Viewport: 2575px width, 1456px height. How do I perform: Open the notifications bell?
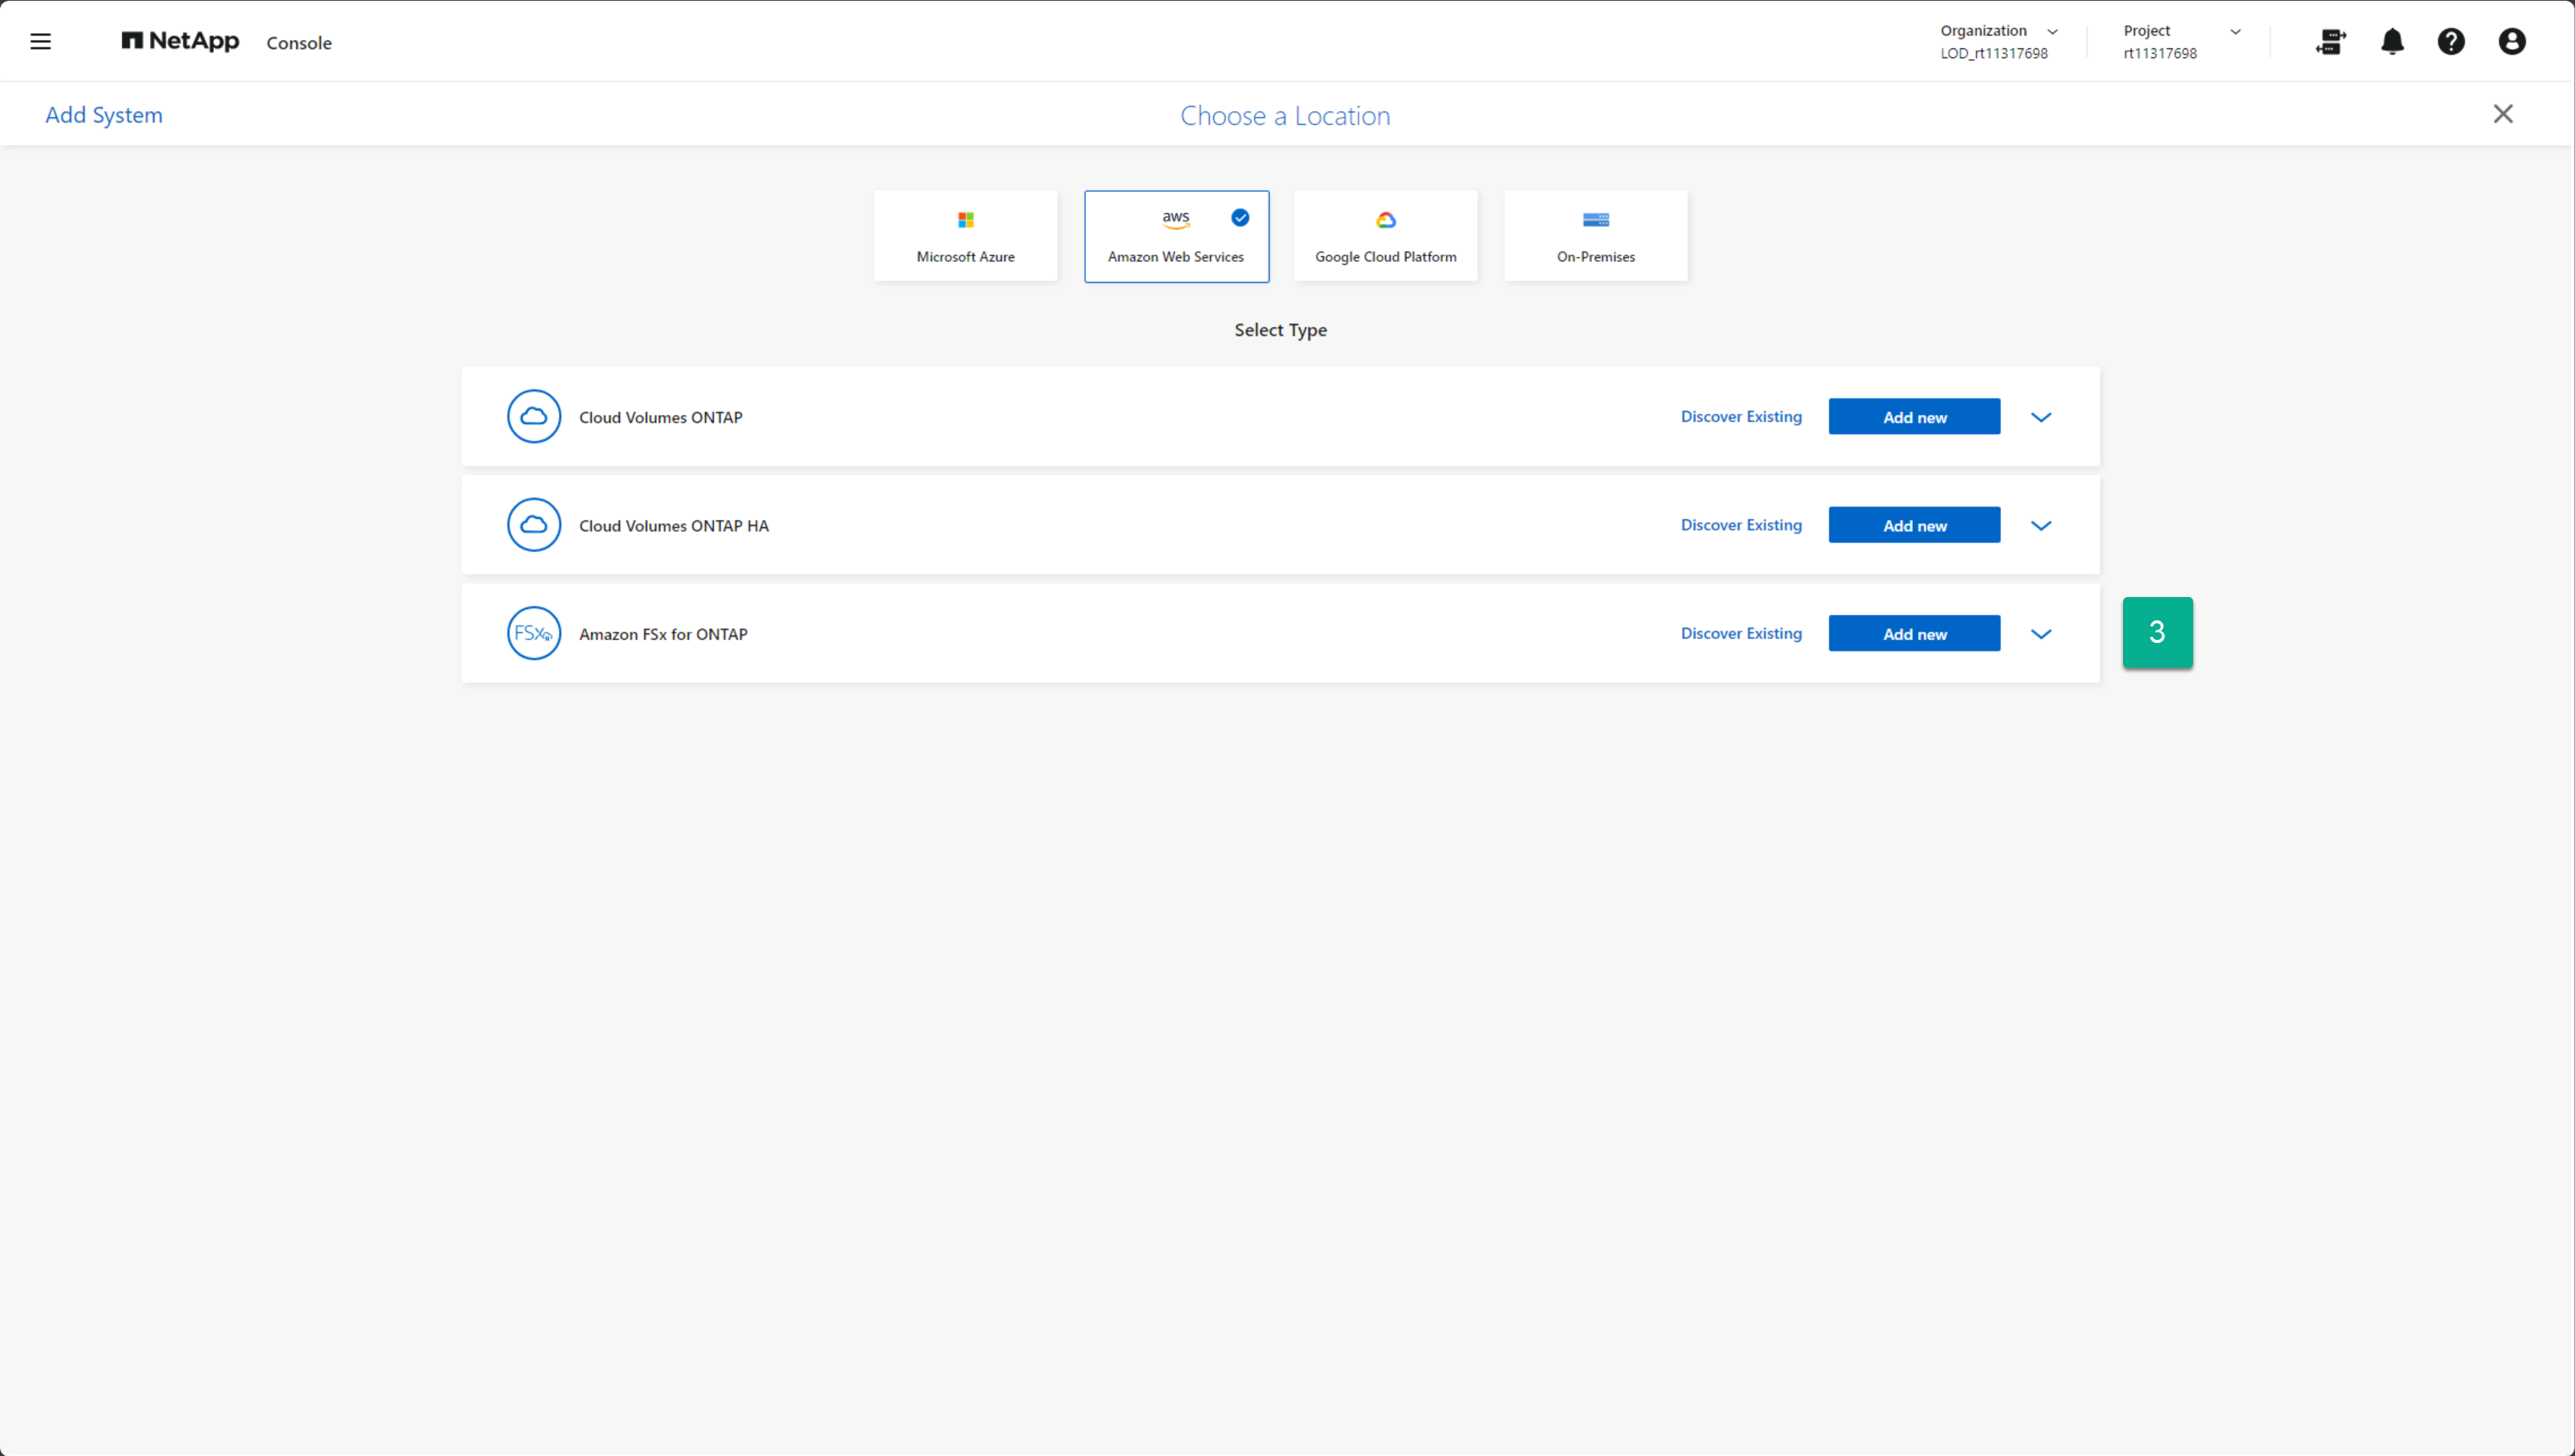(x=2392, y=41)
